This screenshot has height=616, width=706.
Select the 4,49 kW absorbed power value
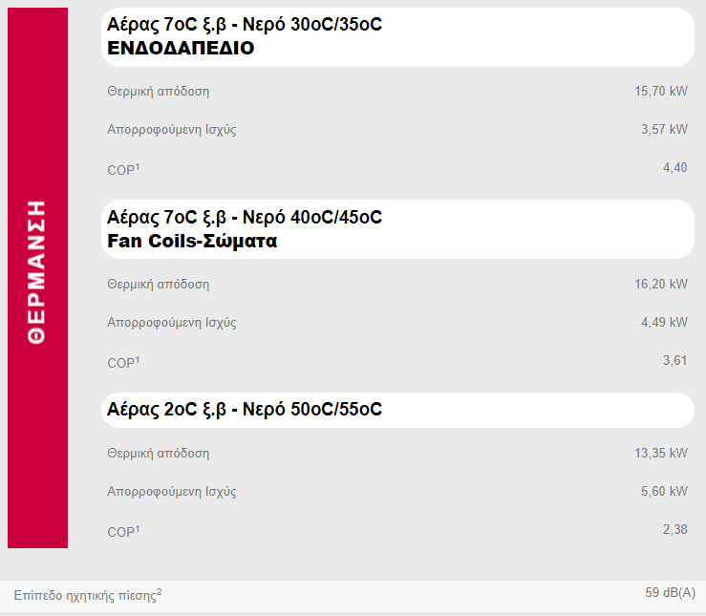tap(664, 322)
